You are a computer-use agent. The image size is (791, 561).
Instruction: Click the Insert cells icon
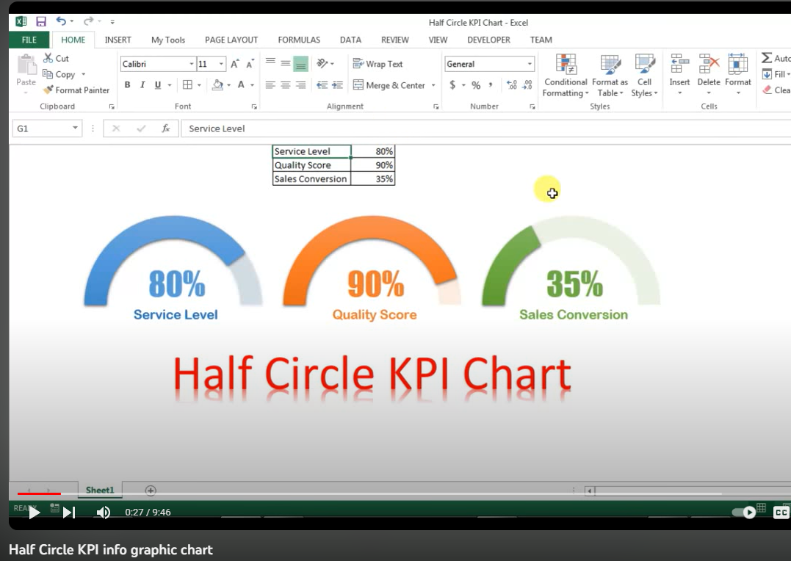[x=679, y=65]
